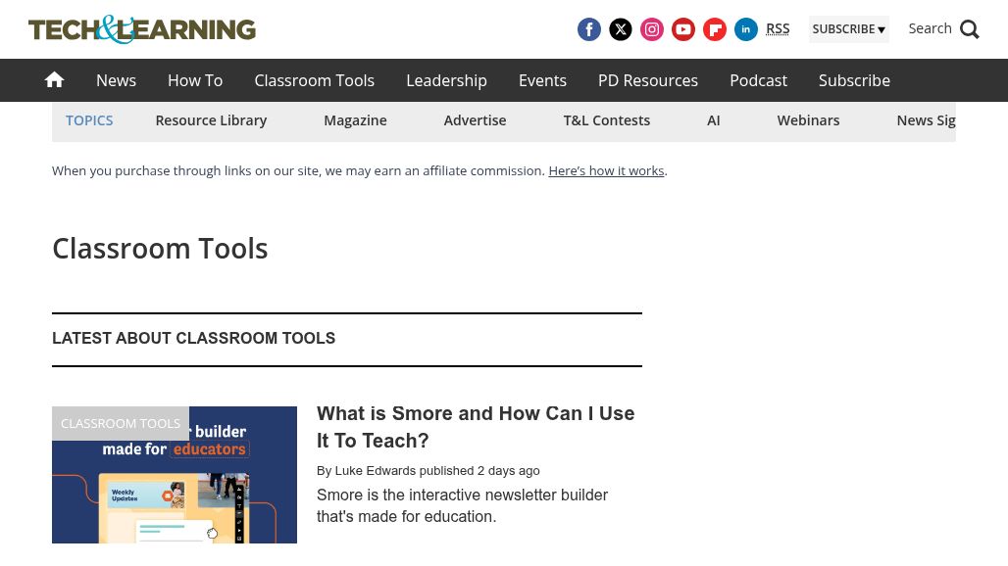Image resolution: width=1008 pixels, height=566 pixels.
Task: Open the YouTube social icon
Action: 683,29
